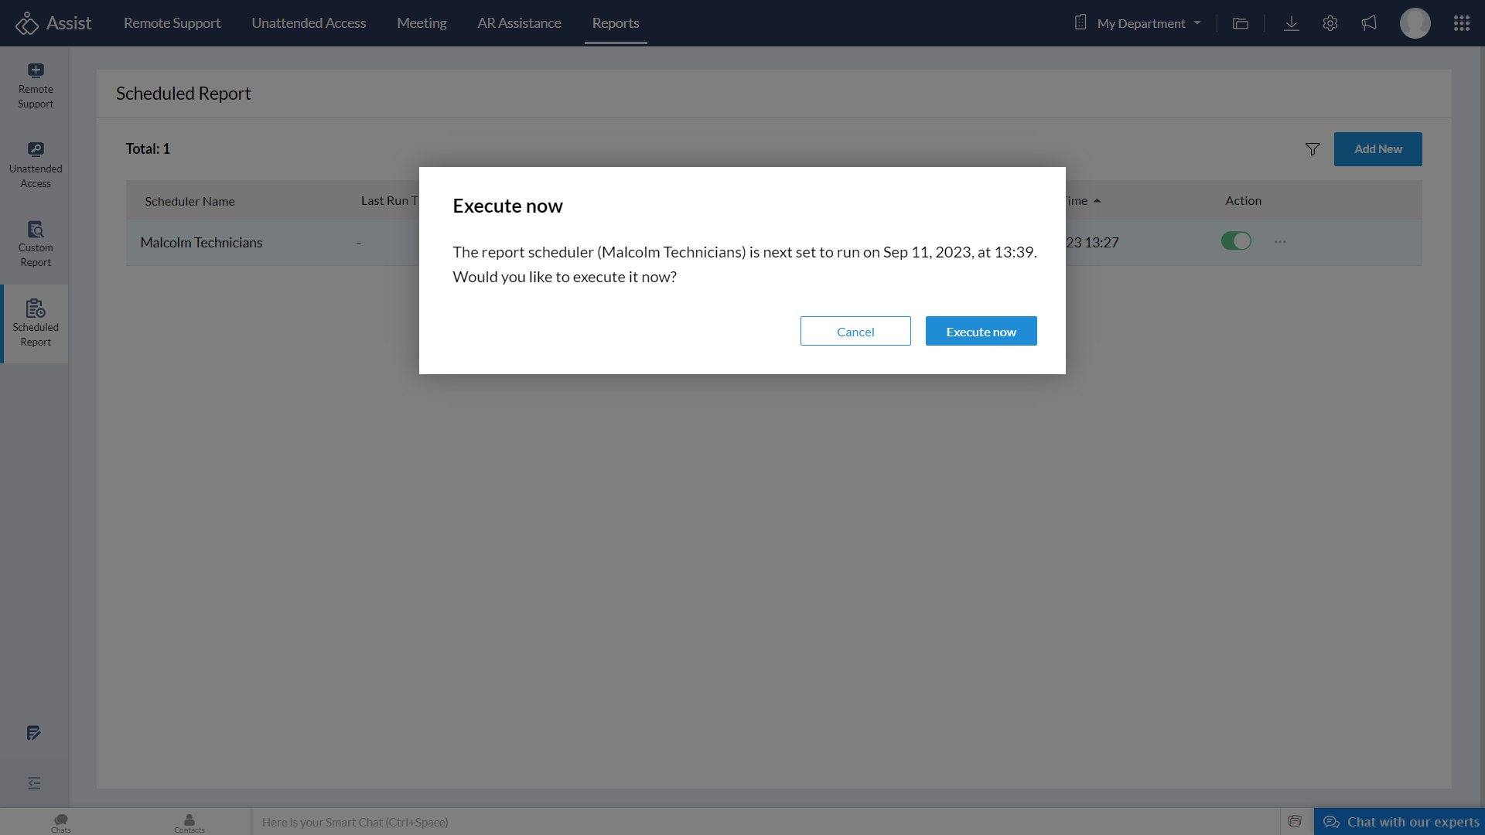1485x835 pixels.
Task: Open Unattended Access from the sidebar
Action: pyautogui.click(x=36, y=164)
